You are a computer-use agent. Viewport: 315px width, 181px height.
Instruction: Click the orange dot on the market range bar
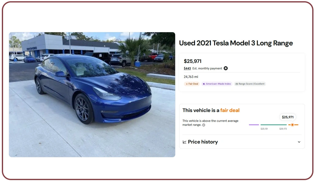[x=292, y=124]
